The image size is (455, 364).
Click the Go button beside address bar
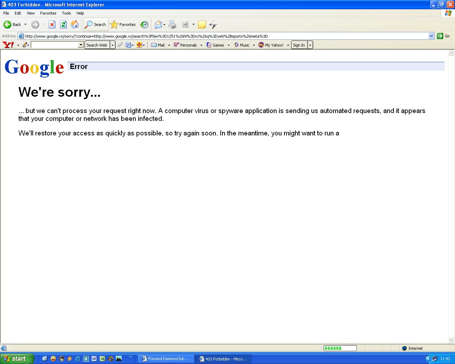(443, 36)
